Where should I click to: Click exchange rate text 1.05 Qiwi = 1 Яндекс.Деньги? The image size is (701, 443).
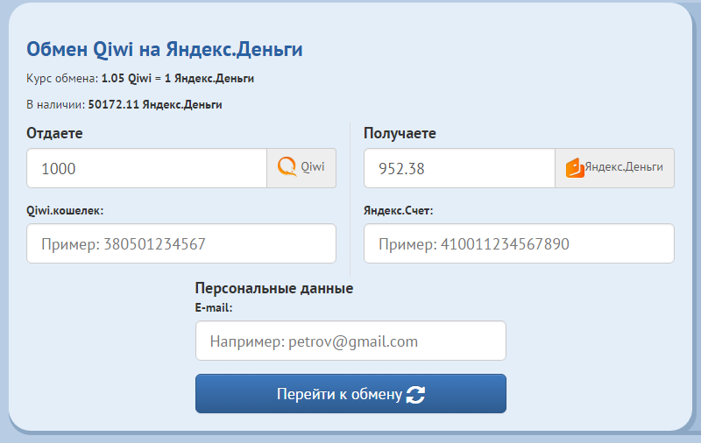178,79
